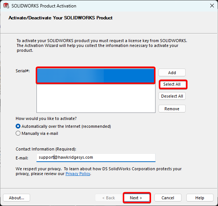
Task: Click into the E-mail input field
Action: [96, 158]
